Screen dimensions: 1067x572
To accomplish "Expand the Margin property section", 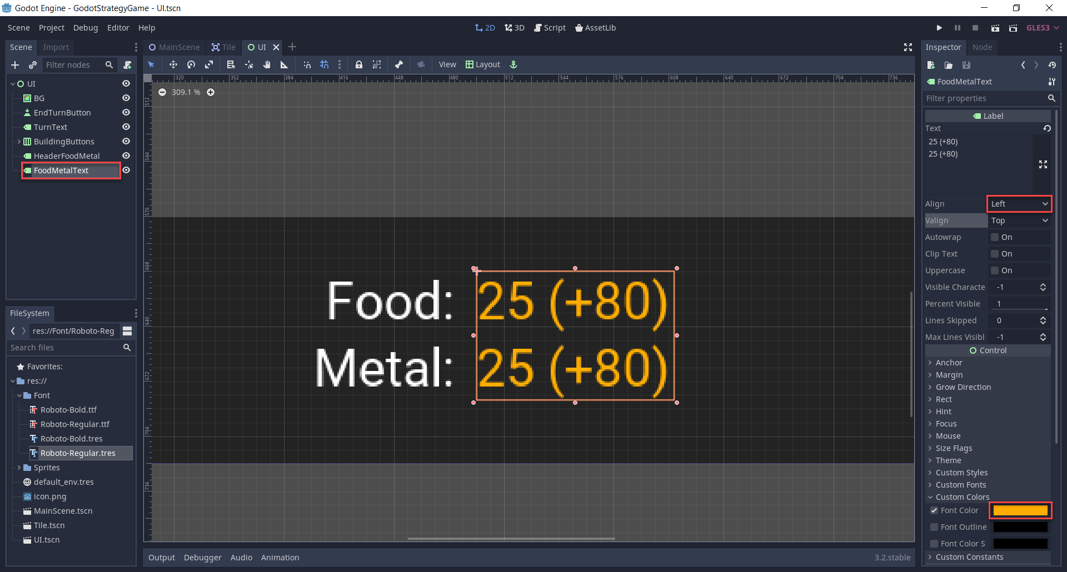I will 949,375.
